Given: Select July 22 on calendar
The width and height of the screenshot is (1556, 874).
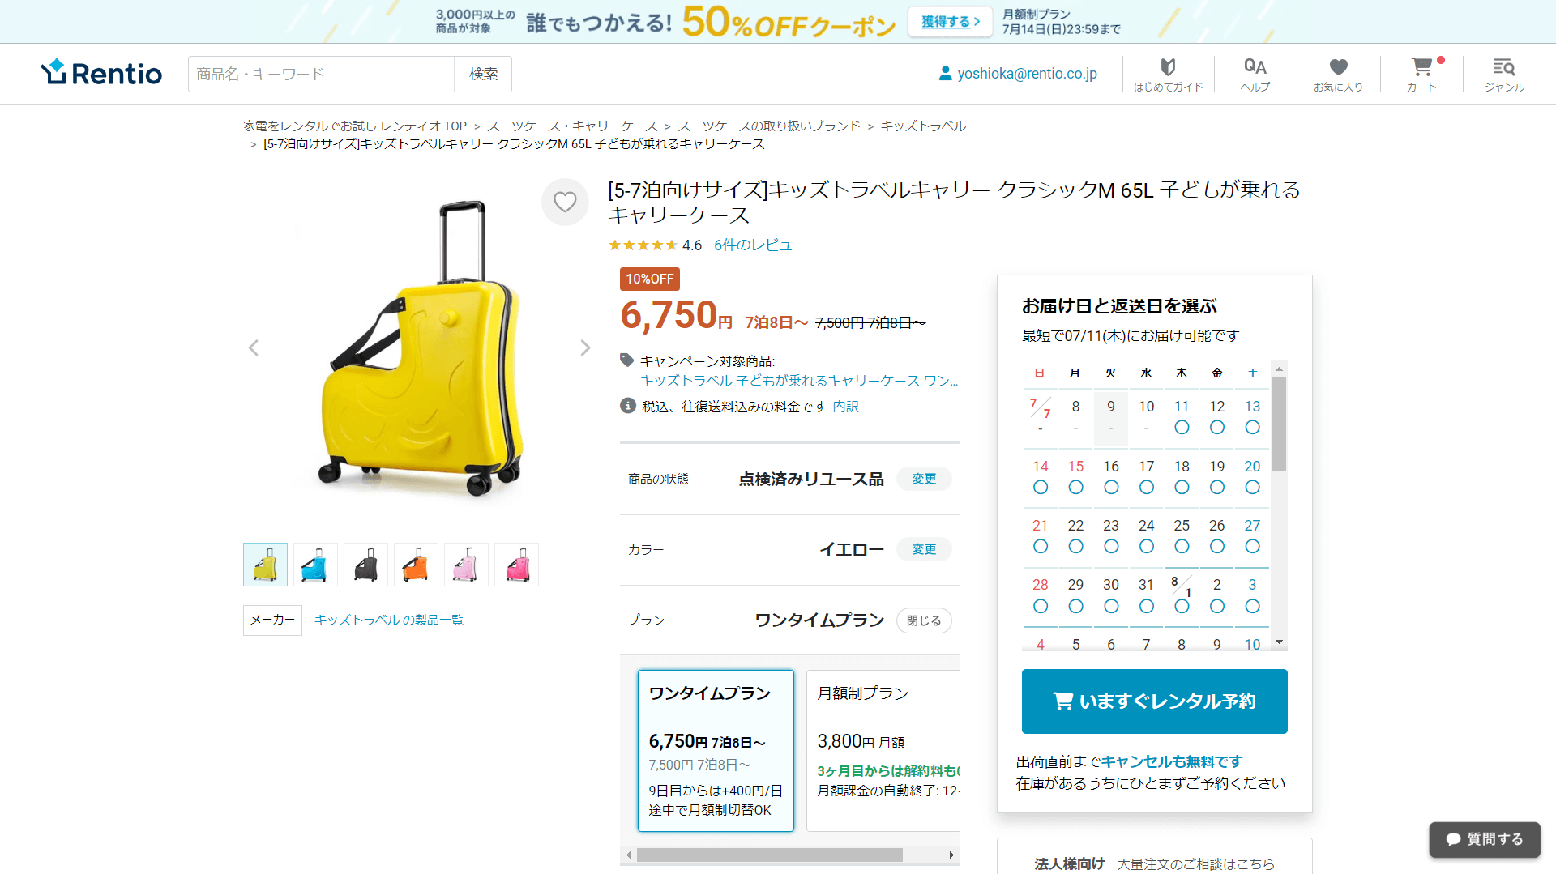Looking at the screenshot, I should pos(1075,535).
